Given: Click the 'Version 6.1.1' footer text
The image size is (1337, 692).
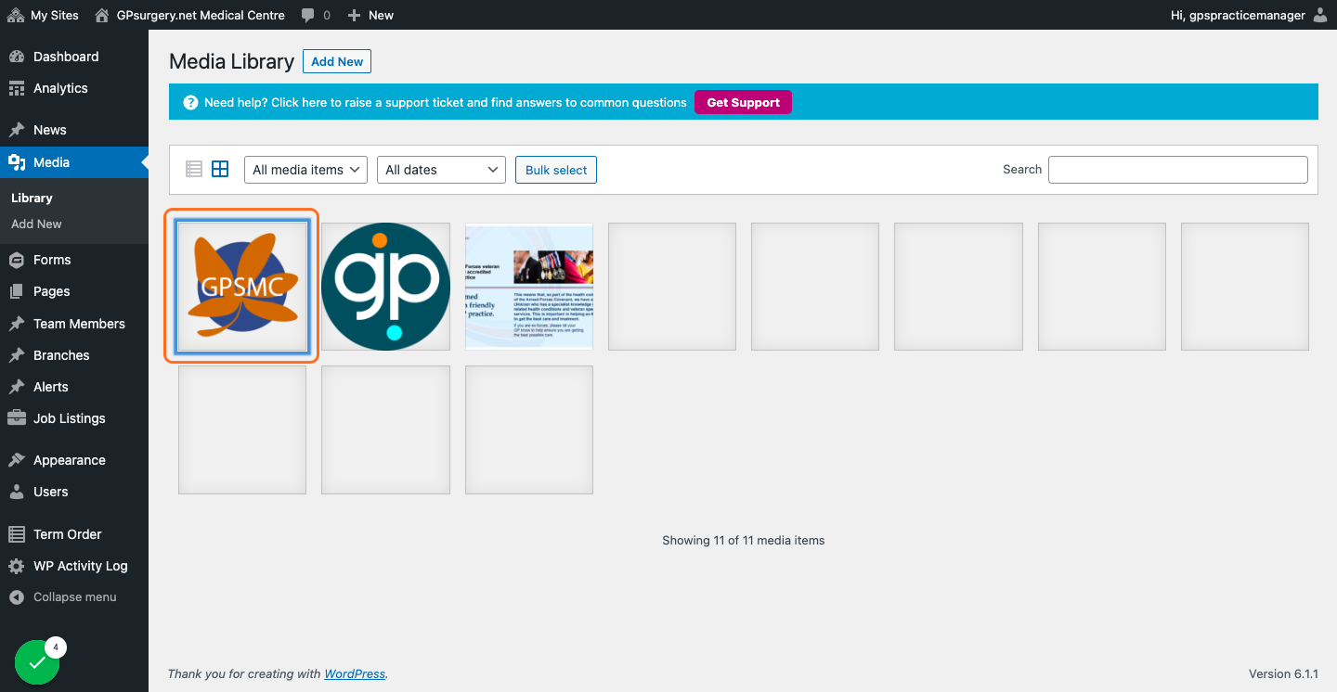Looking at the screenshot, I should pyautogui.click(x=1284, y=674).
